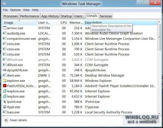Click 'Local Security Authority Process' description
Viewport: 163px width, 128px height.
coord(109,112)
